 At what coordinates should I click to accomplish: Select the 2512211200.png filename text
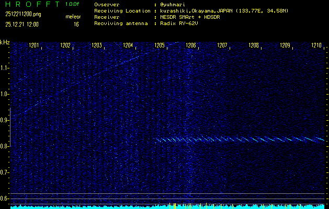pyautogui.click(x=23, y=14)
